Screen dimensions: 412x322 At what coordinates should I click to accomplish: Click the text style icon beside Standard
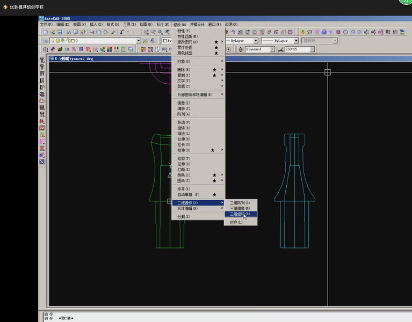[241, 49]
